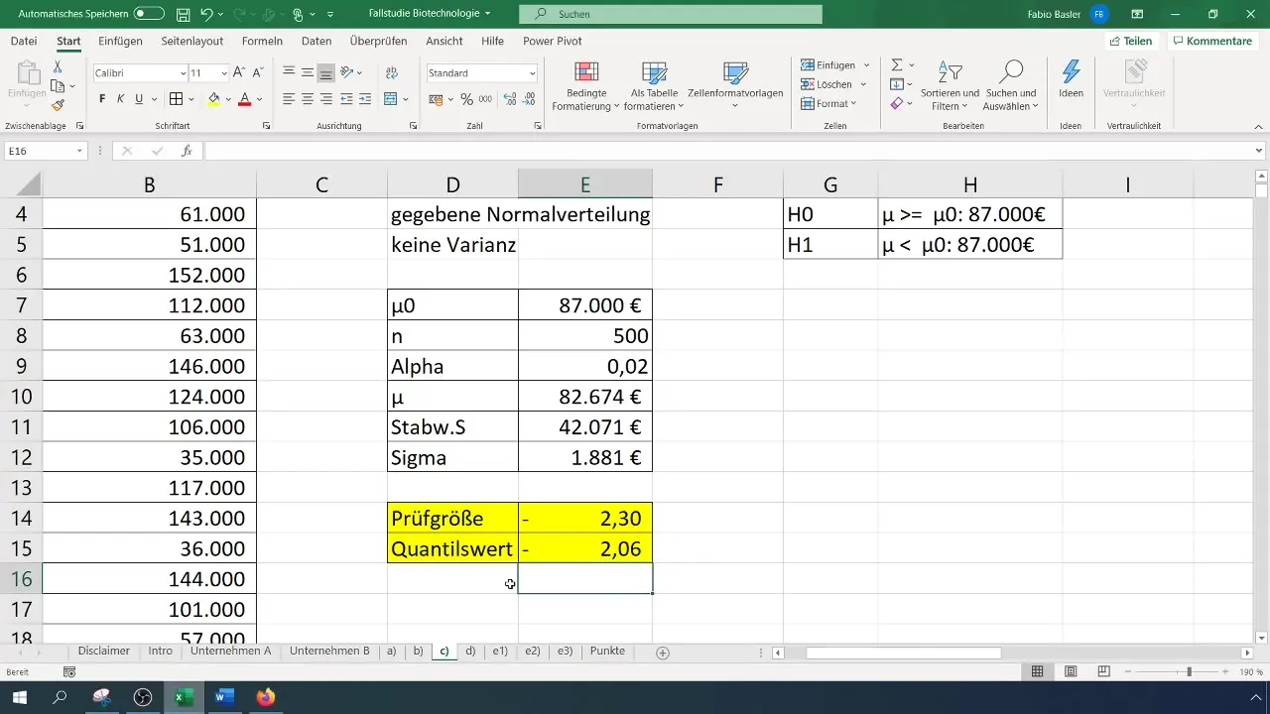Add a decimal place

click(x=510, y=99)
